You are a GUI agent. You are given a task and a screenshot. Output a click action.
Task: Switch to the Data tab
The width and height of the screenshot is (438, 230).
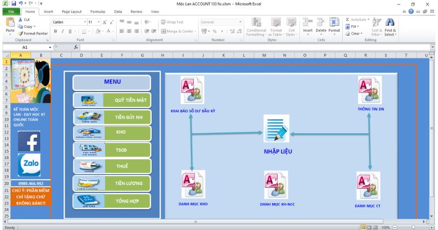click(x=118, y=12)
